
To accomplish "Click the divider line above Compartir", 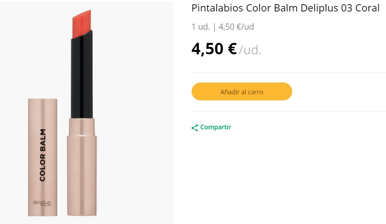I will click(288, 111).
